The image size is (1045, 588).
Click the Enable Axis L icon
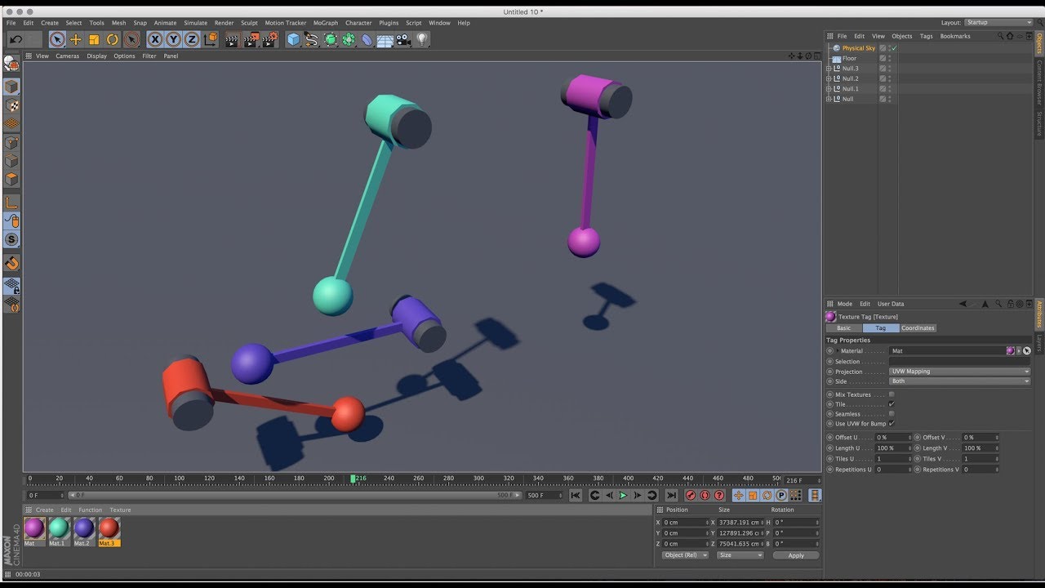tap(11, 203)
